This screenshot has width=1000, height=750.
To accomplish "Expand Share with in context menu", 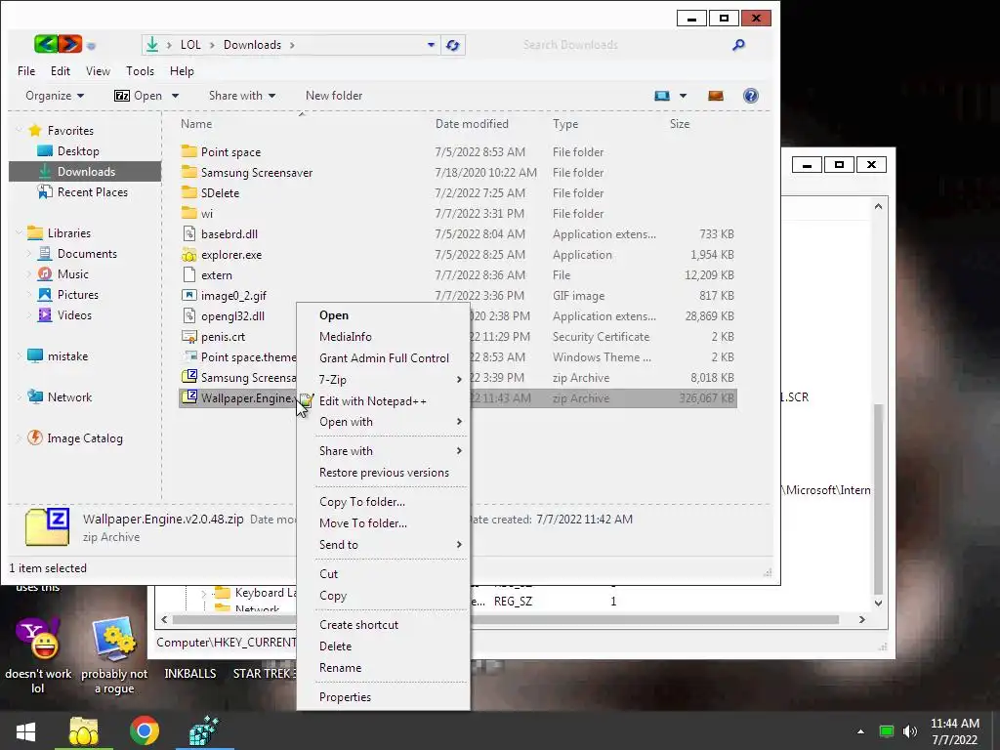I will pyautogui.click(x=391, y=451).
